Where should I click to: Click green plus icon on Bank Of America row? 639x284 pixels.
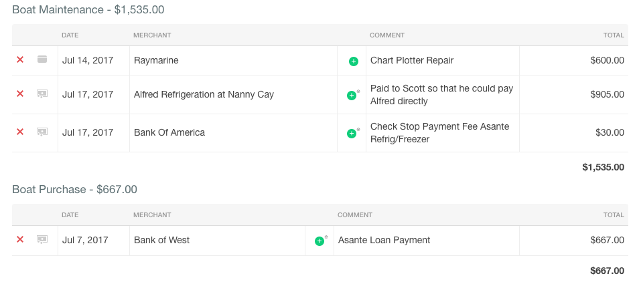tap(352, 133)
